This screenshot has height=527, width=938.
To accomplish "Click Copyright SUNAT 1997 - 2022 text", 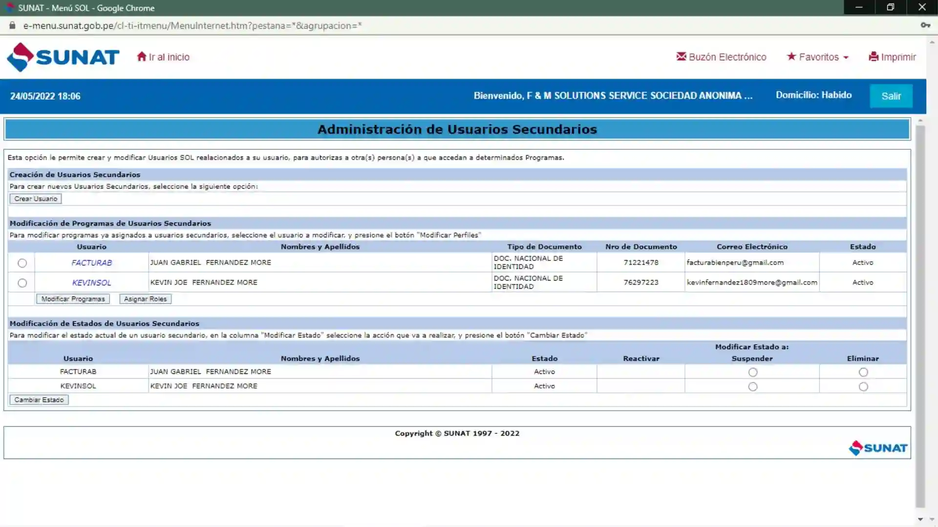I will [x=457, y=433].
